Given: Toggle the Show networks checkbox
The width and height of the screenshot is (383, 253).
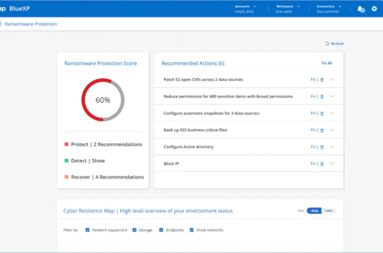Looking at the screenshot, I should [191, 230].
